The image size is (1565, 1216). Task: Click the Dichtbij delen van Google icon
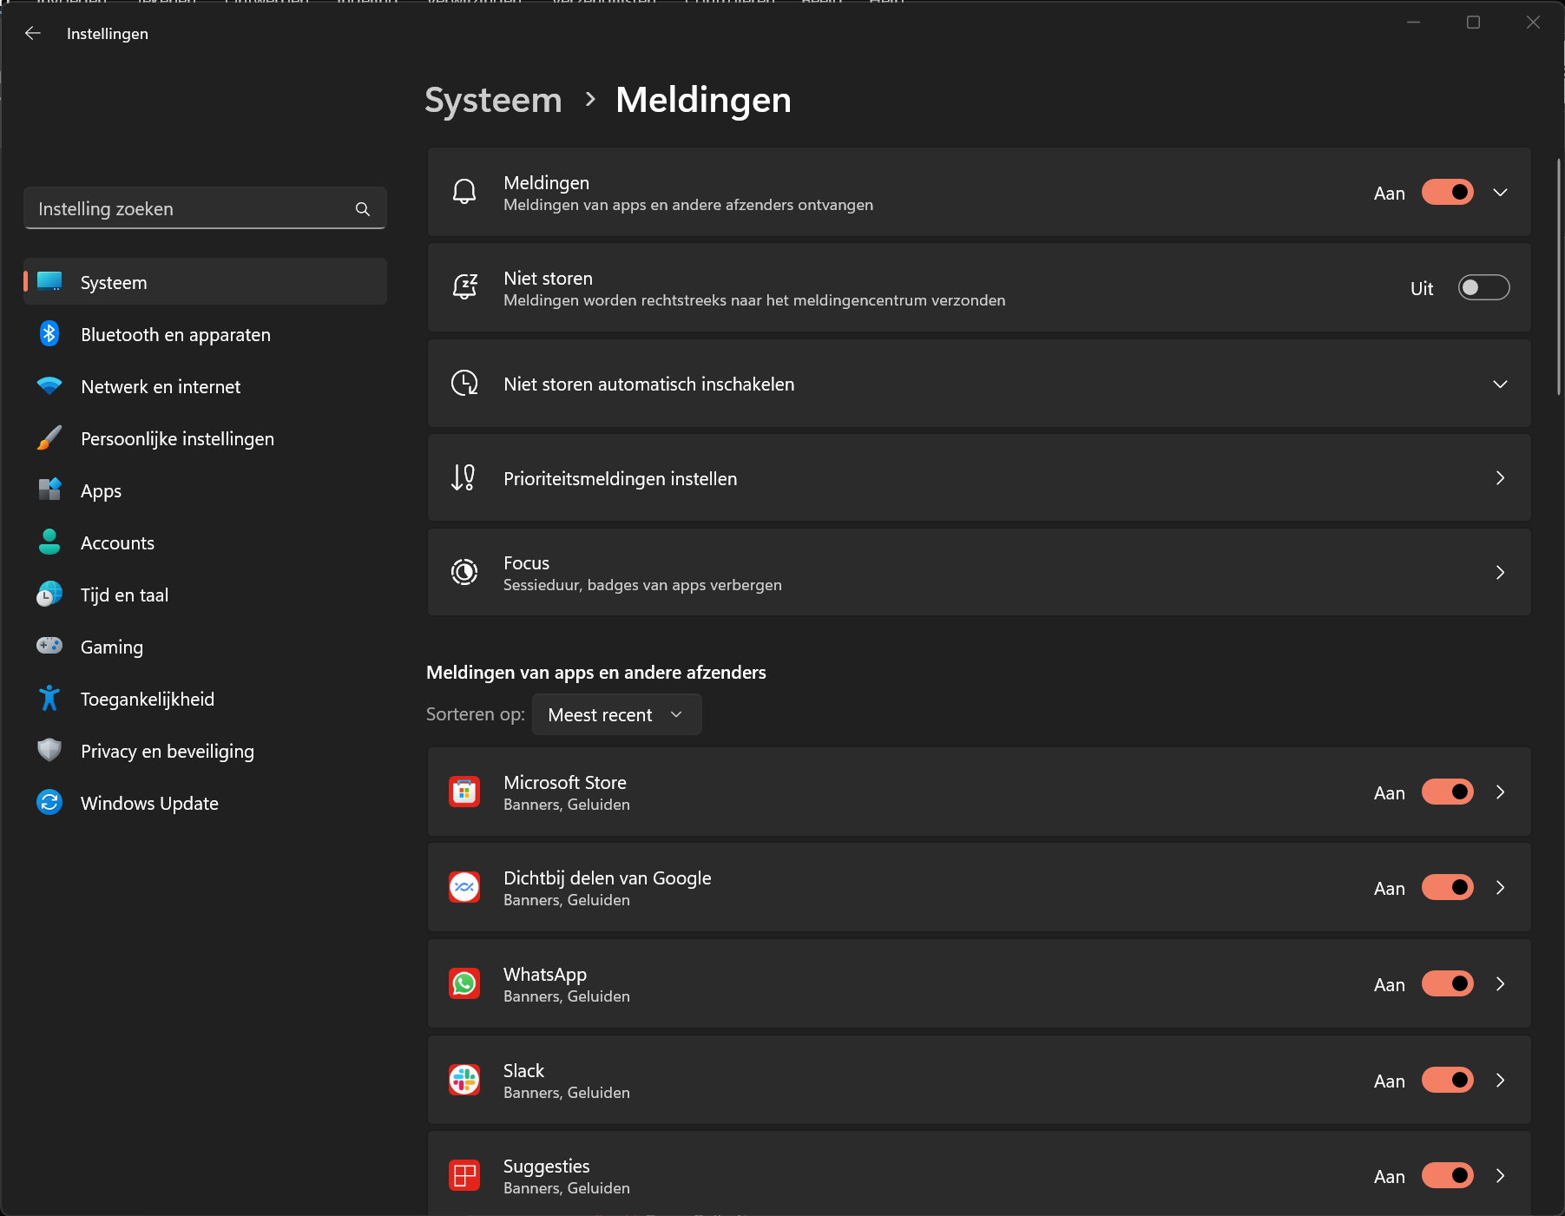point(464,887)
